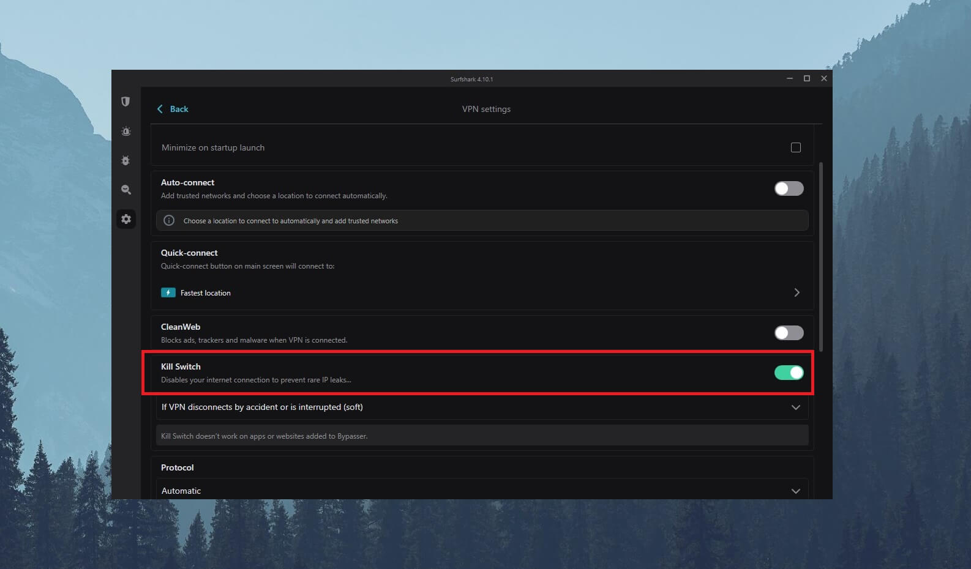Open the VPN shield tab in sidebar

pyautogui.click(x=126, y=102)
